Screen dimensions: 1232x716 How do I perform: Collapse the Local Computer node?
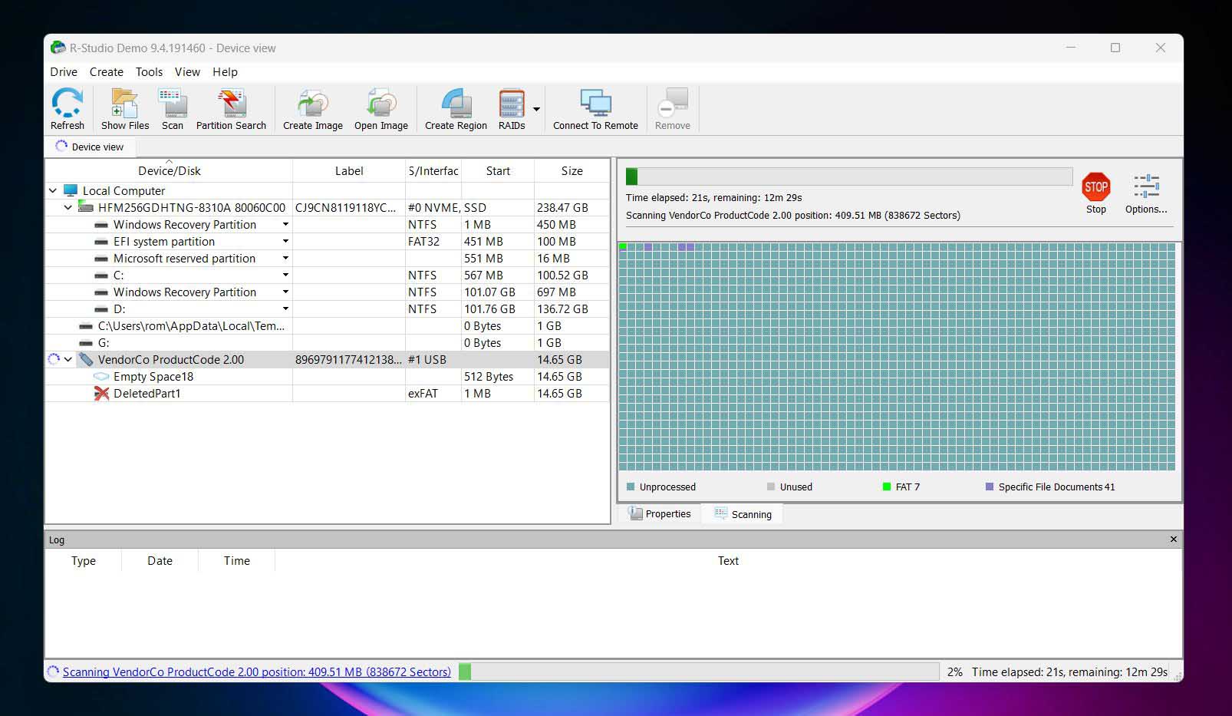pos(53,190)
